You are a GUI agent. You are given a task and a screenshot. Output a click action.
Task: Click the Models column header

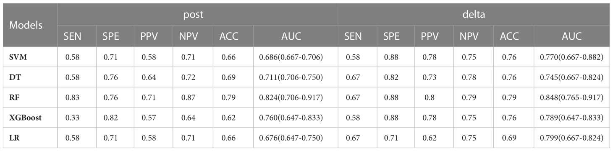tap(26, 25)
